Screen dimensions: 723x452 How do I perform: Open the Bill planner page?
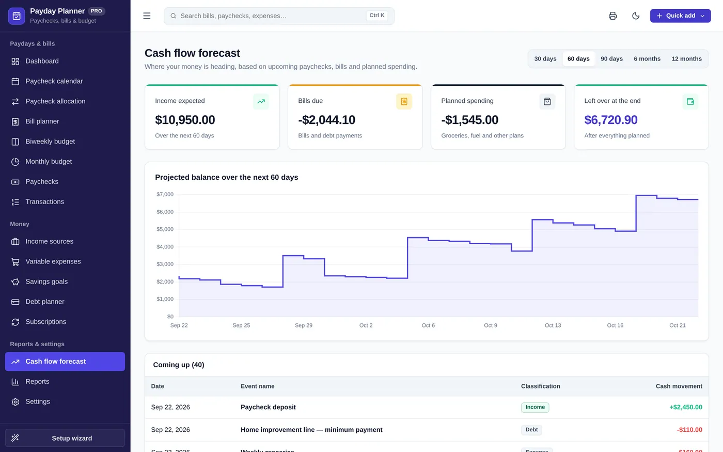click(65, 121)
